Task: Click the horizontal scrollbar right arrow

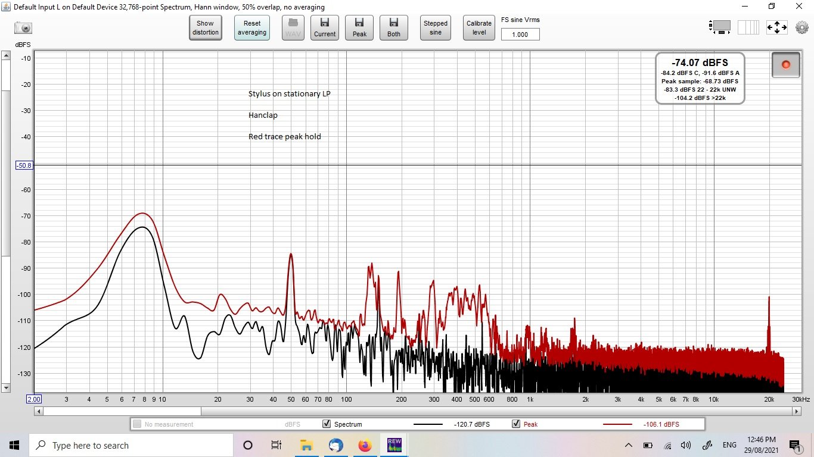Action: pyautogui.click(x=796, y=411)
